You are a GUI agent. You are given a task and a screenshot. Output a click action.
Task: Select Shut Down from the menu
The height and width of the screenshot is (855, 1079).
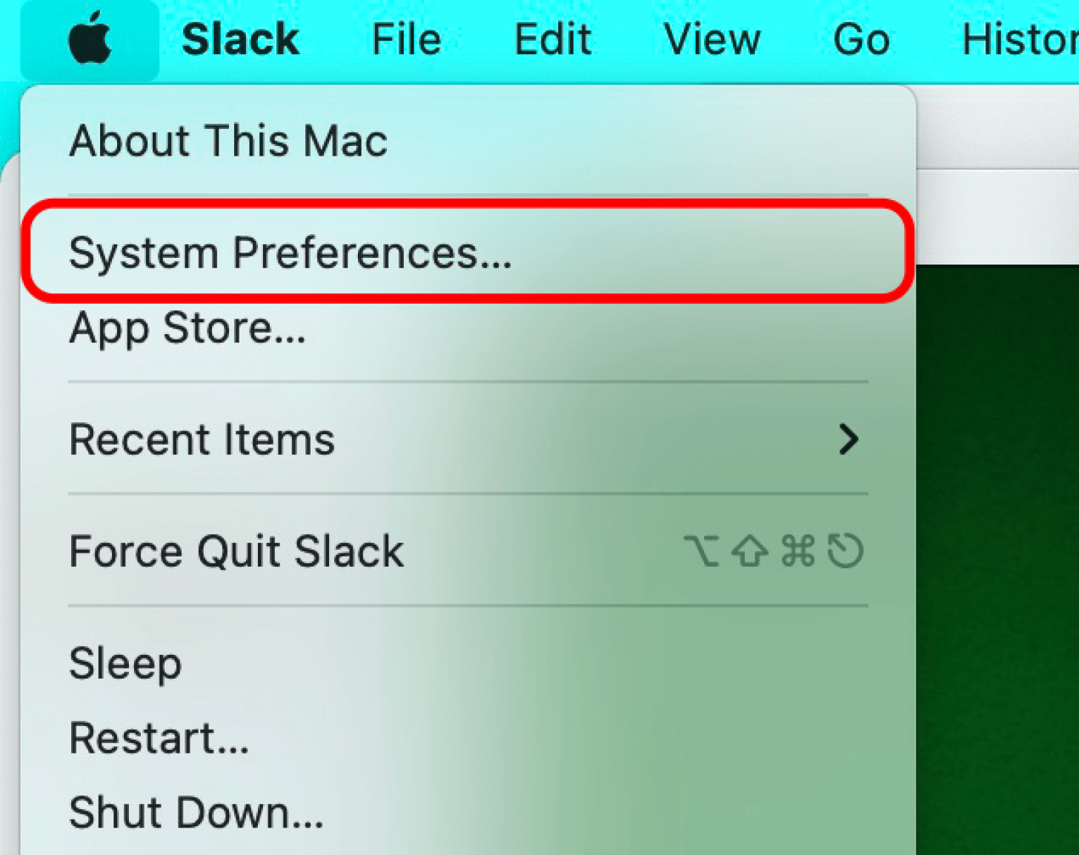(x=196, y=813)
